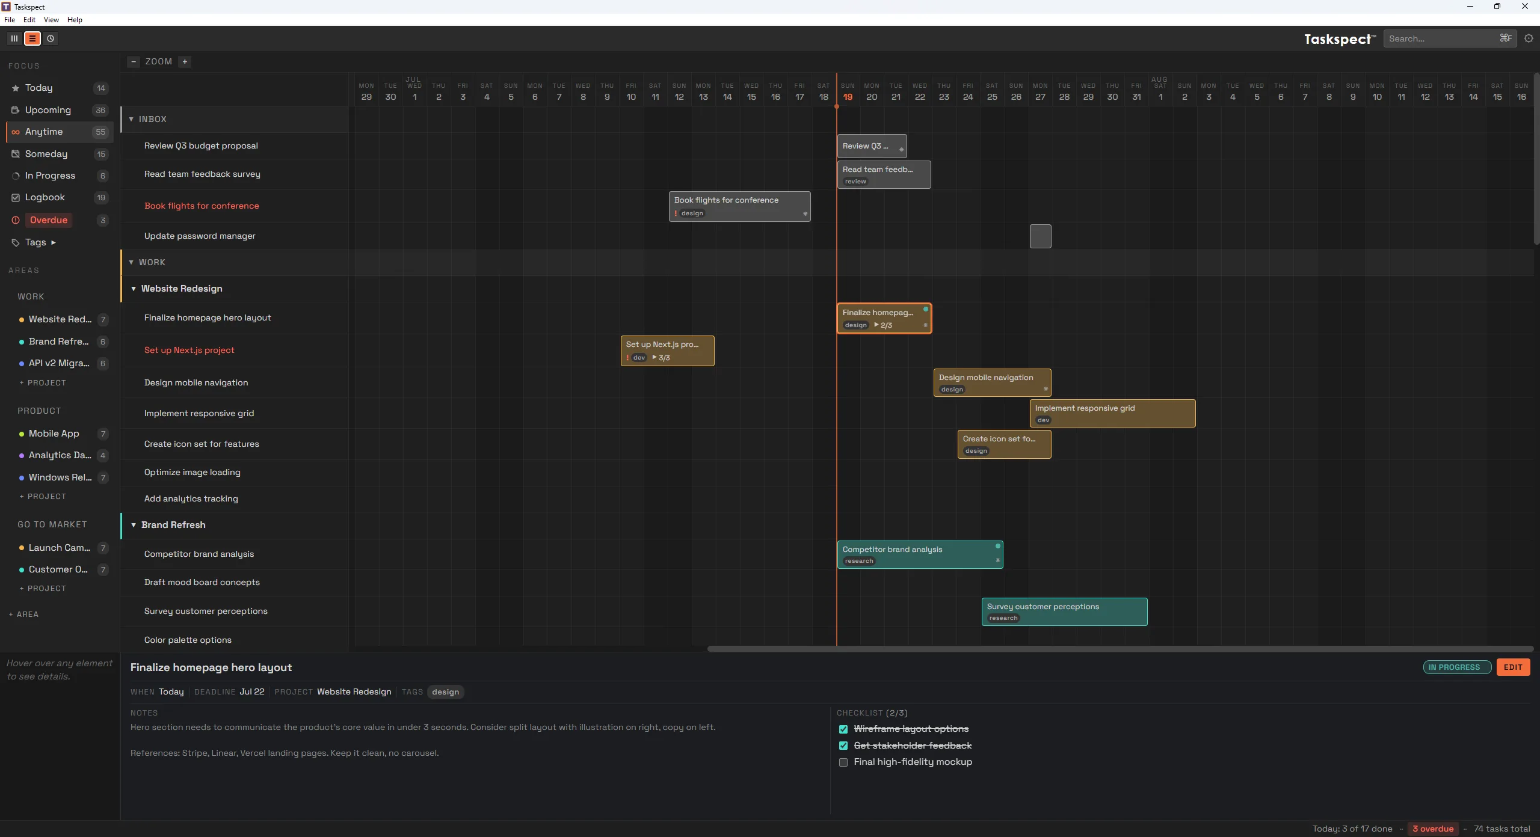Check Final high-fidelity mockup checklist item
Screen dimensions: 1540x837
tap(843, 762)
